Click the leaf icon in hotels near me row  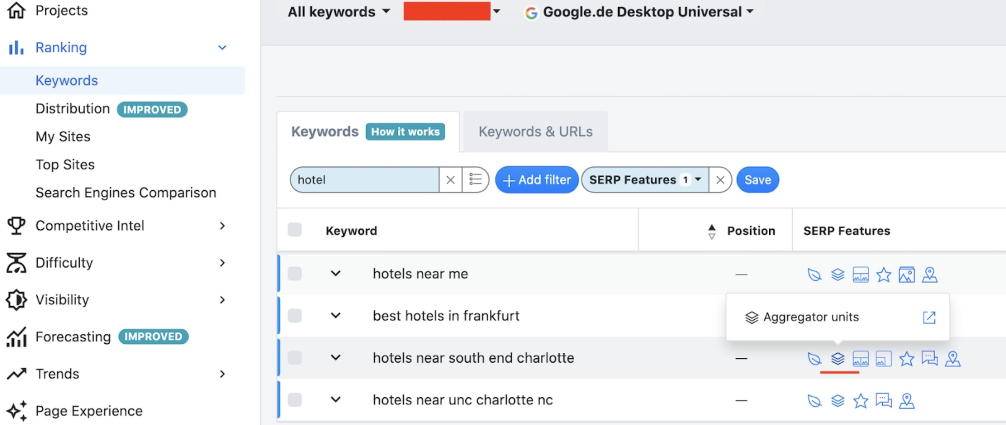(x=814, y=275)
